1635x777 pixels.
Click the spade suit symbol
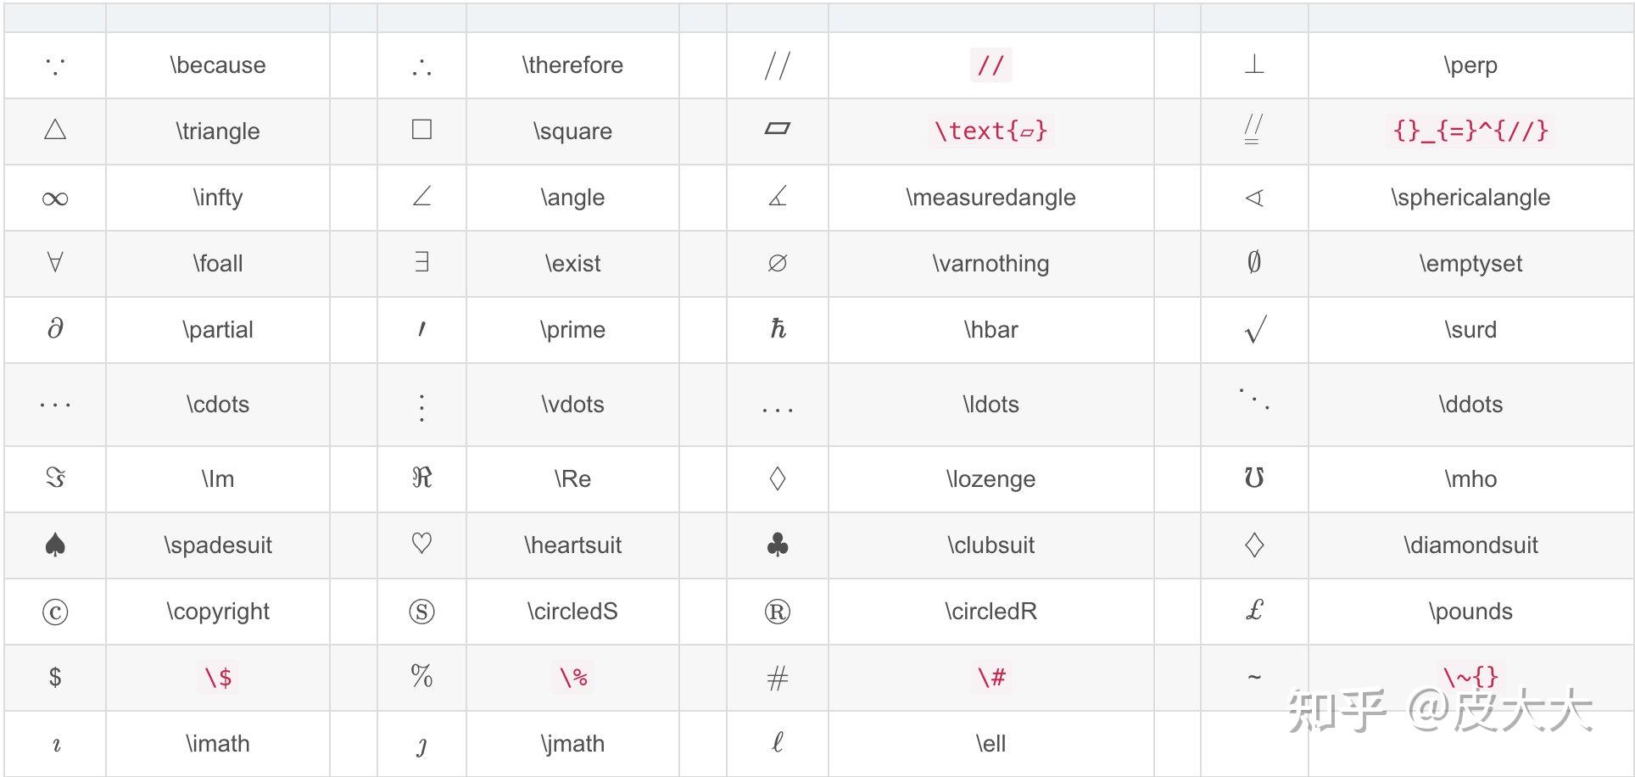tap(55, 545)
